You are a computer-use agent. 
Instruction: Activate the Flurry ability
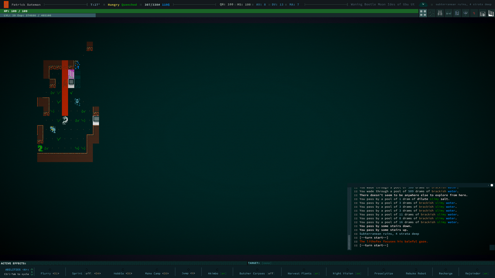50,273
